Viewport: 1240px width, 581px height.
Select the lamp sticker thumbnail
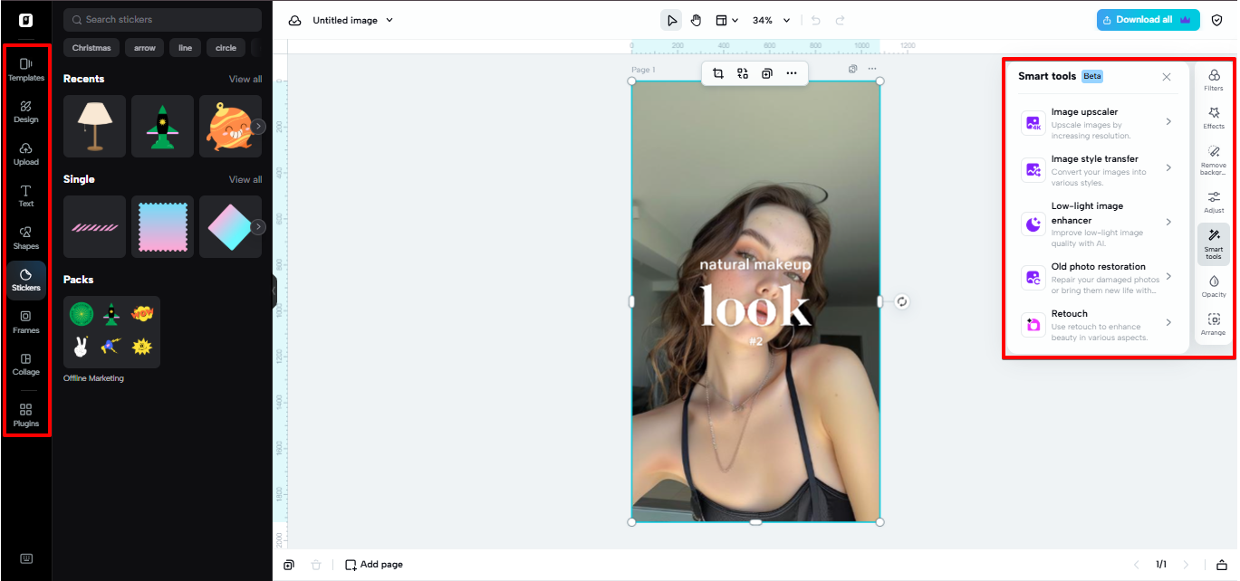point(94,126)
